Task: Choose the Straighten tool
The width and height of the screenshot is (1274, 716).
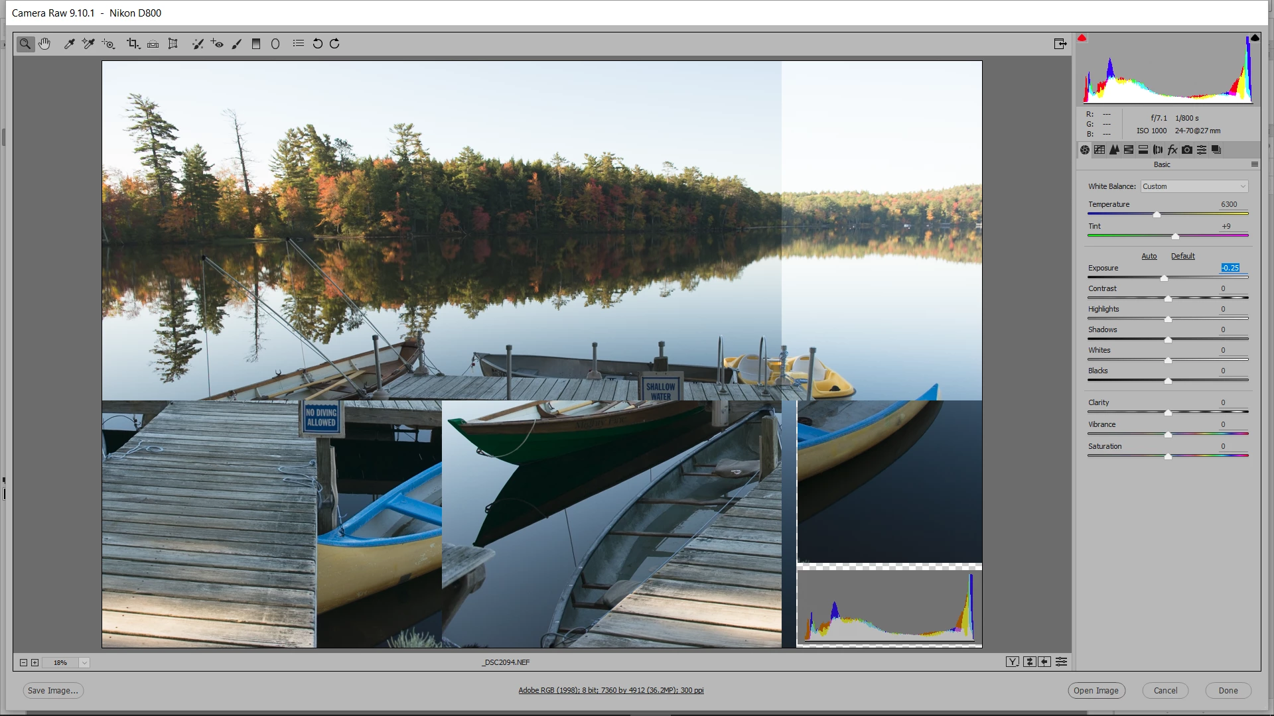Action: (153, 44)
